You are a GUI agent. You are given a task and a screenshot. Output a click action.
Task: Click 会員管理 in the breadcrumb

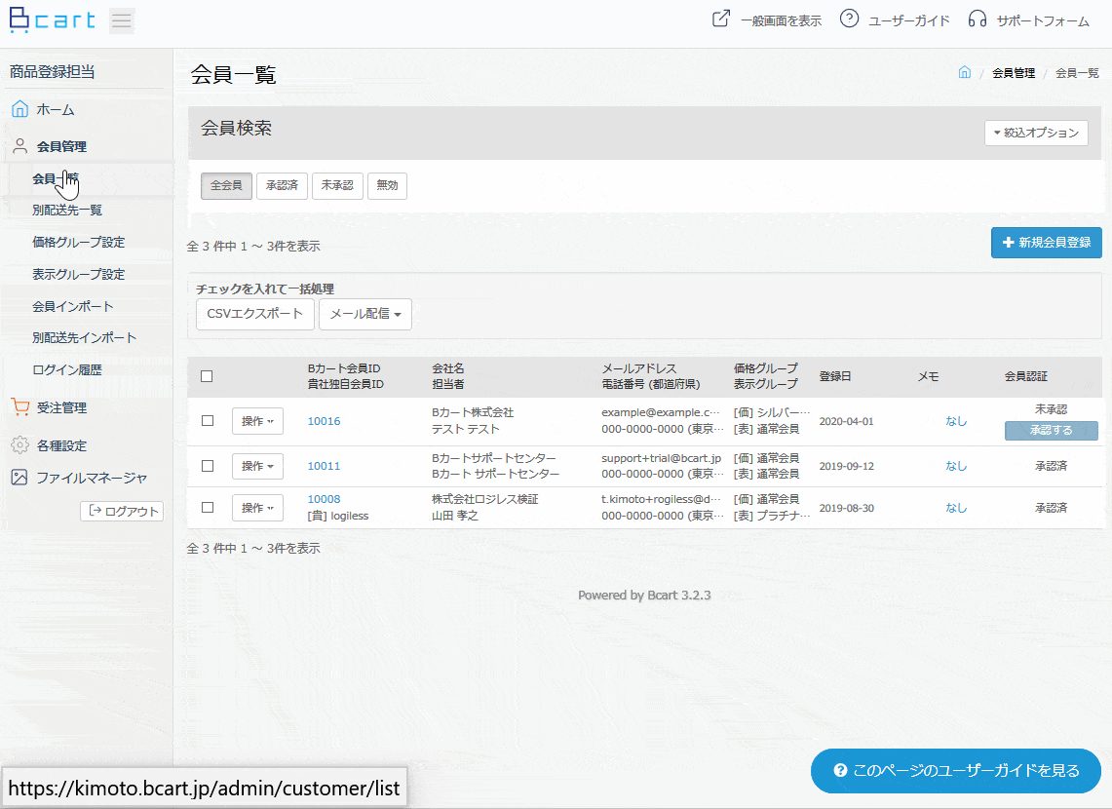pos(1014,73)
